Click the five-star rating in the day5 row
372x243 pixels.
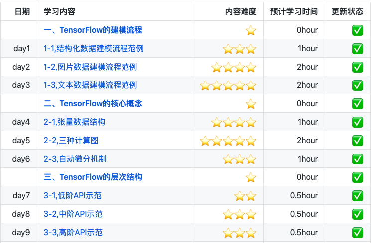(x=228, y=141)
